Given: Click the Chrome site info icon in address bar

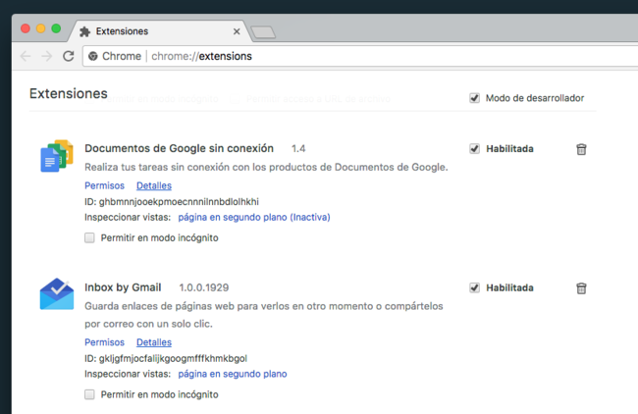Looking at the screenshot, I should tap(93, 56).
